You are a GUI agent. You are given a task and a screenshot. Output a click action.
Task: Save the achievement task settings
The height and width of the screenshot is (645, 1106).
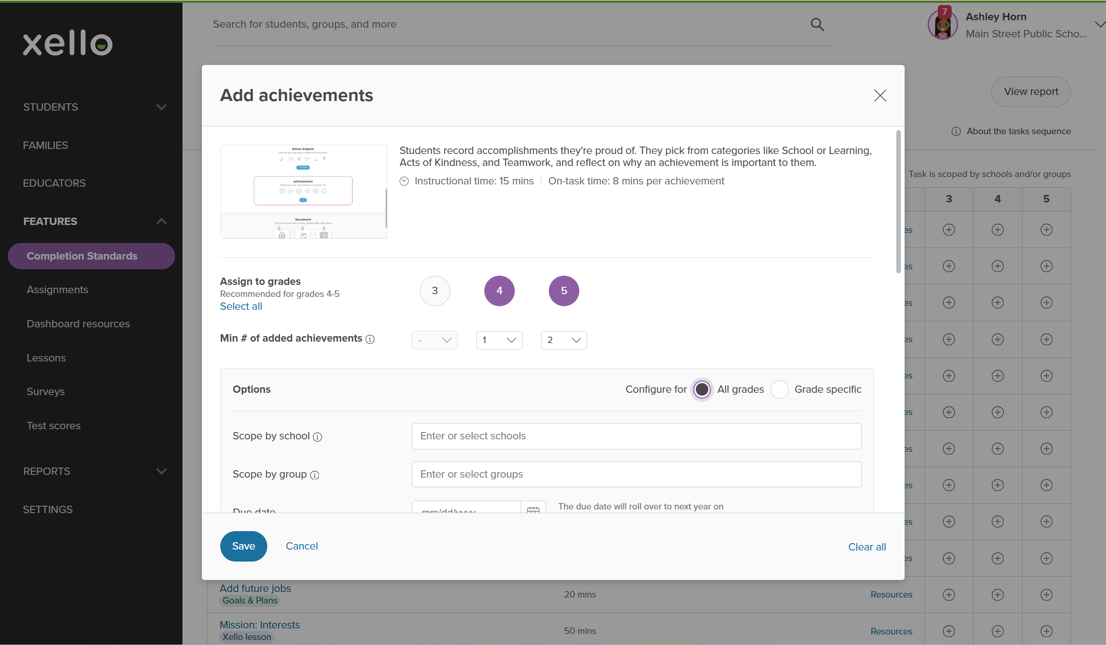(x=243, y=546)
